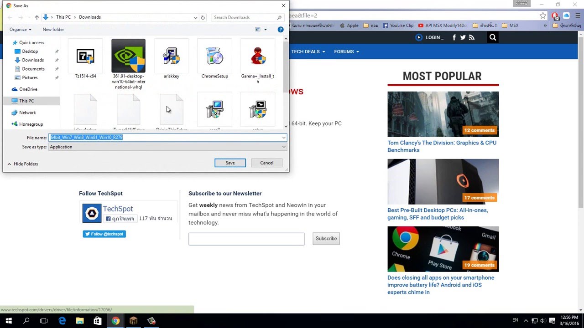Open taskbar search icon
584x328 pixels.
pyautogui.click(x=26, y=321)
